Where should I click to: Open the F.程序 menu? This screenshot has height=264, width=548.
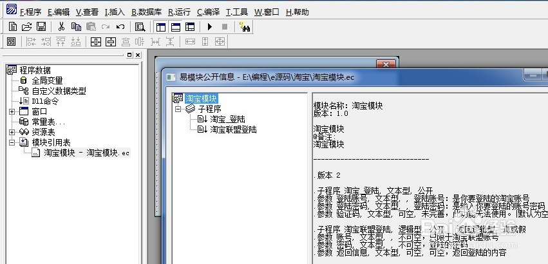click(31, 12)
